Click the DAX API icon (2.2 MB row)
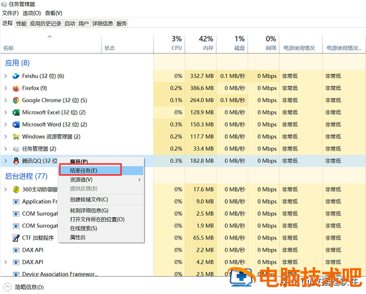The width and height of the screenshot is (366, 294). click(16, 251)
